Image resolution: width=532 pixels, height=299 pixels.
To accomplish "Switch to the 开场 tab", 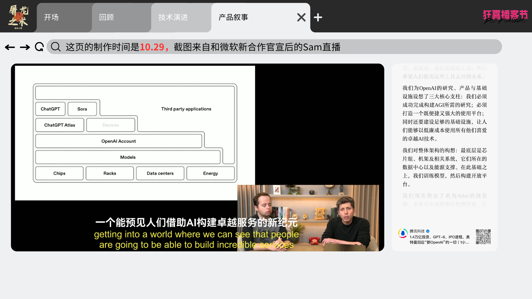I will pos(64,17).
